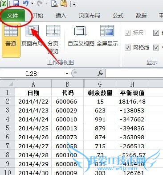Switch to the 页面布局 ribbon tab
This screenshot has height=175, width=163.
coord(89,15)
